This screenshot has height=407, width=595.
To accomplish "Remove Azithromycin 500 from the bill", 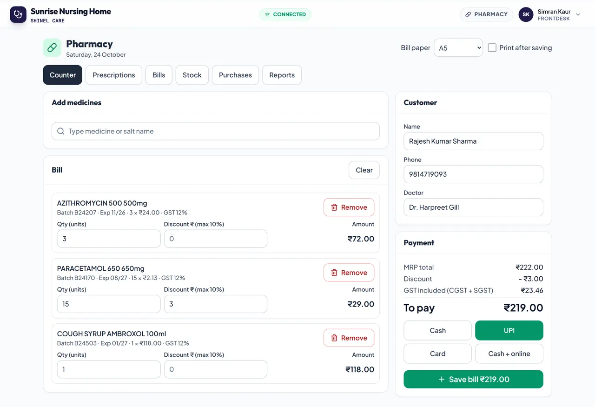I will (x=349, y=207).
